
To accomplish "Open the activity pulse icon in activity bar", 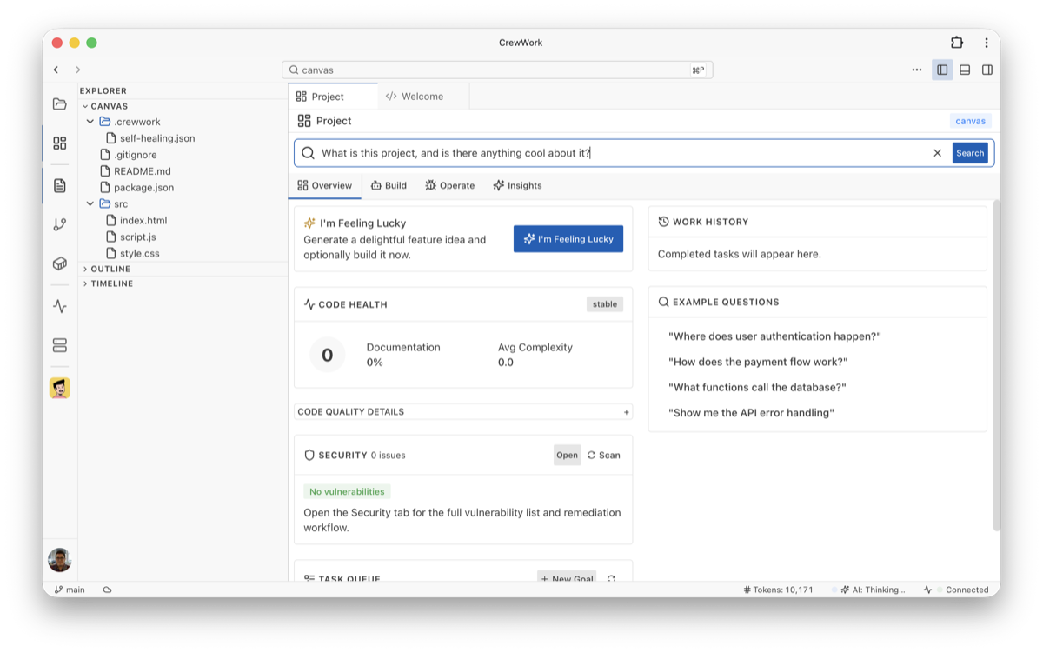I will tap(59, 306).
